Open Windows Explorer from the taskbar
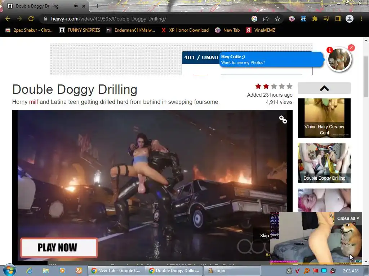 46,271
